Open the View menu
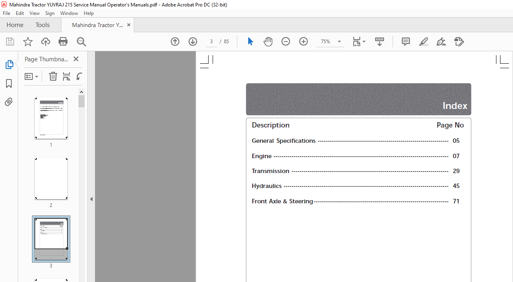Screen dimensions: 513x282 34,13
